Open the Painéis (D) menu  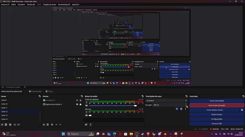31,5
